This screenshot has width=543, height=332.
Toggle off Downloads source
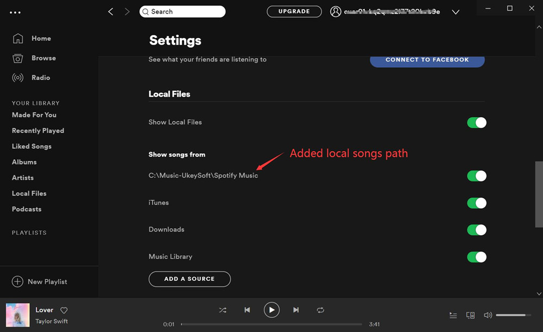[x=477, y=230]
